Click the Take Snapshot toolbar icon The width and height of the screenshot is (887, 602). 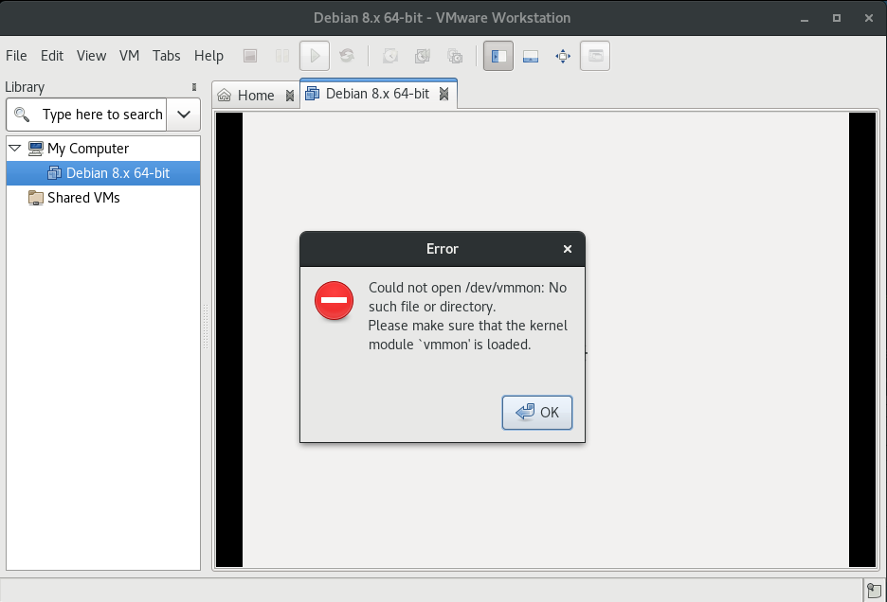[390, 56]
